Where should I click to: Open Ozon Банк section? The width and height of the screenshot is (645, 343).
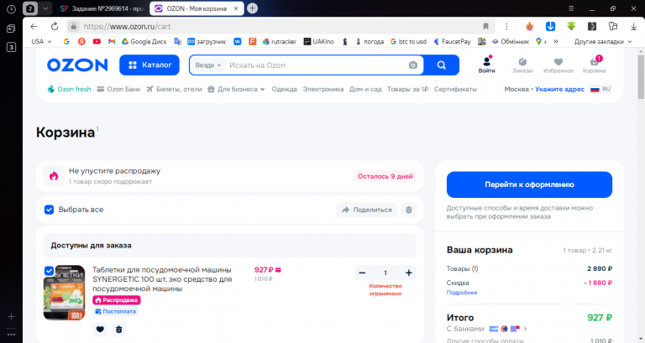coord(118,89)
